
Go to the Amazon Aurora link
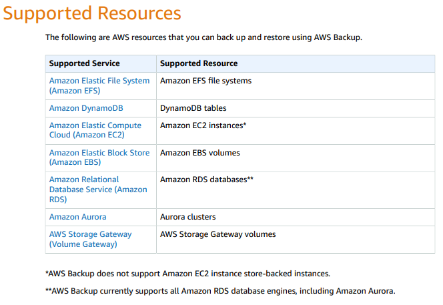[x=78, y=217]
